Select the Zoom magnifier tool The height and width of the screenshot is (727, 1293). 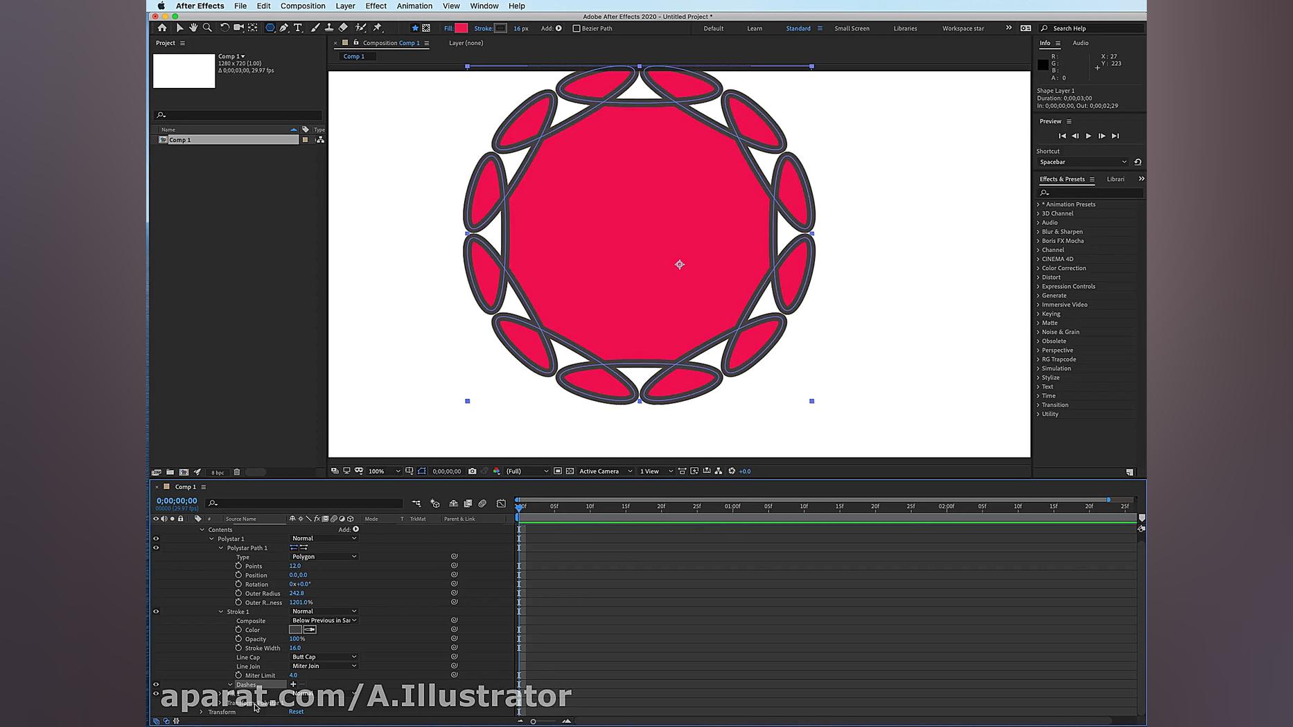point(207,28)
